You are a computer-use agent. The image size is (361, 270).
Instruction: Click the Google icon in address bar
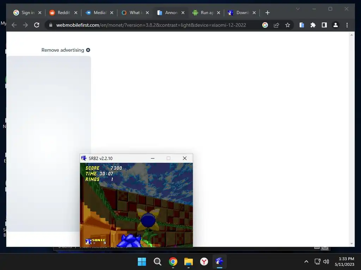pos(265,25)
